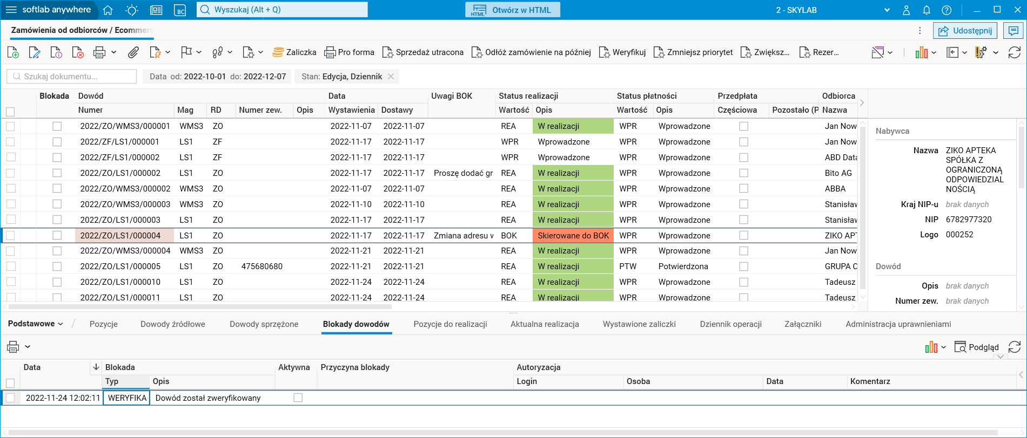Click the paperclip attachment icon
1027x438 pixels.
[x=133, y=52]
